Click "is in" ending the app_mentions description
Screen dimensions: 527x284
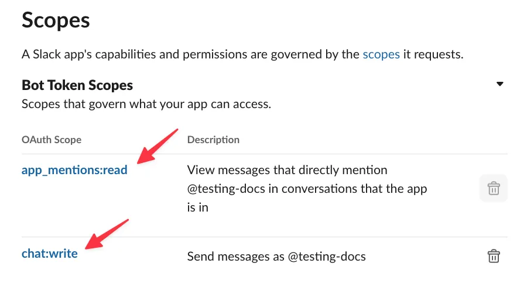198,207
